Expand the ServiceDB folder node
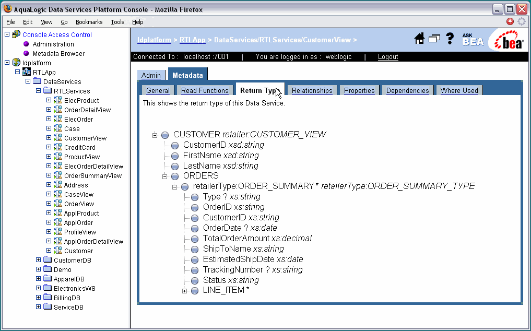Viewport: 531px width, 331px height. pos(38,306)
